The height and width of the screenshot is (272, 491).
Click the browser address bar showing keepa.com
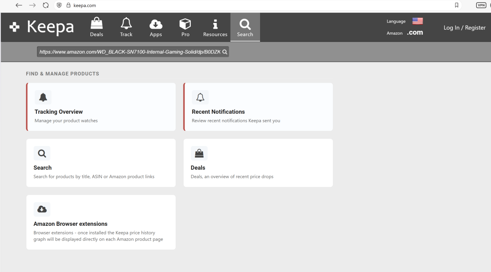(x=246, y=5)
